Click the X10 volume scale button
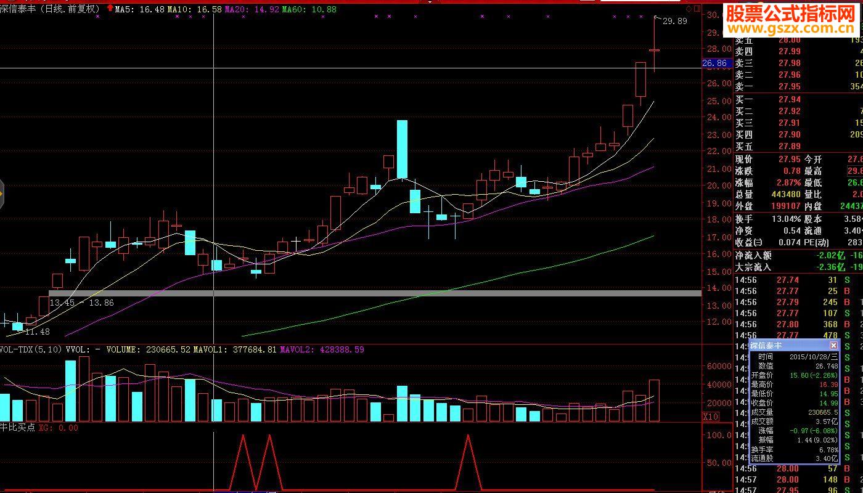Screen dimensions: 863x493 pos(711,417)
